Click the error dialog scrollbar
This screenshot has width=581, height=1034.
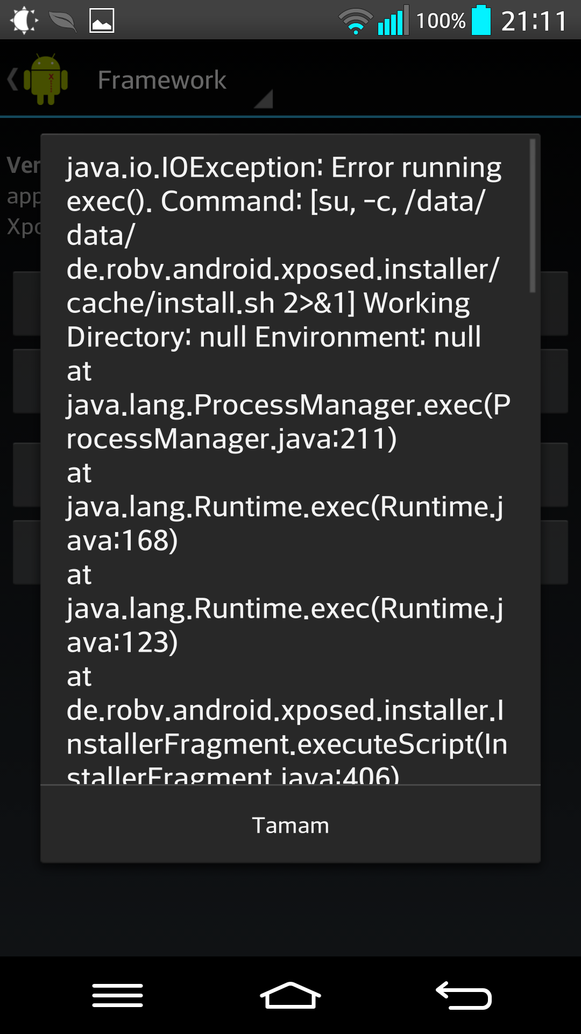click(x=532, y=215)
